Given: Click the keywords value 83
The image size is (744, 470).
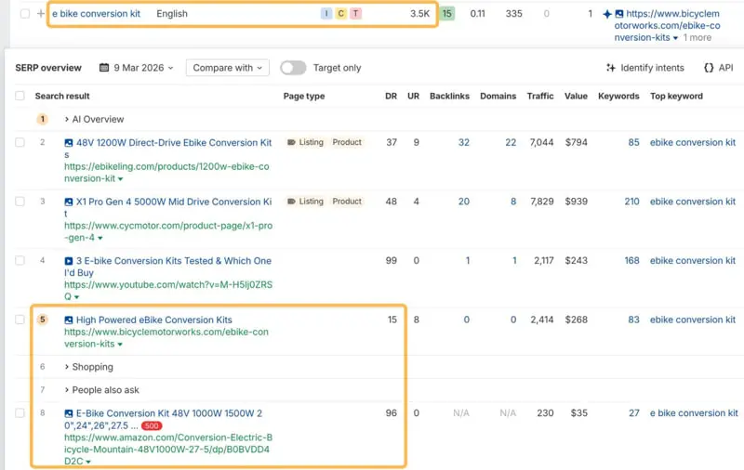Looking at the screenshot, I should [x=633, y=320].
